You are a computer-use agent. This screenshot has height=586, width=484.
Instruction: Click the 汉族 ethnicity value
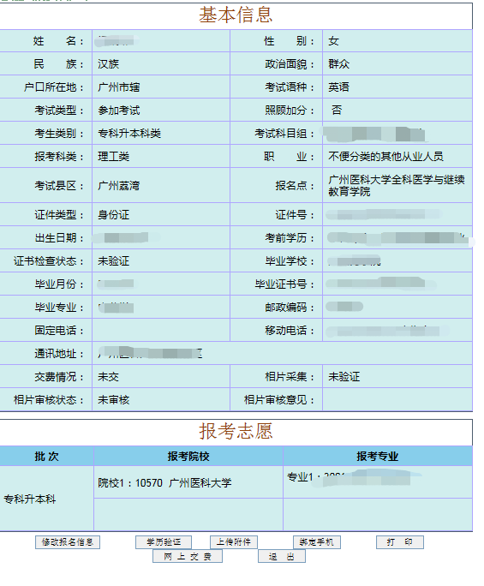109,64
